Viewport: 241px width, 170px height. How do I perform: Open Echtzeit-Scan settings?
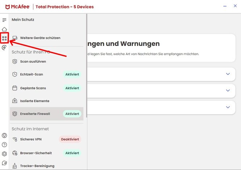47,75
